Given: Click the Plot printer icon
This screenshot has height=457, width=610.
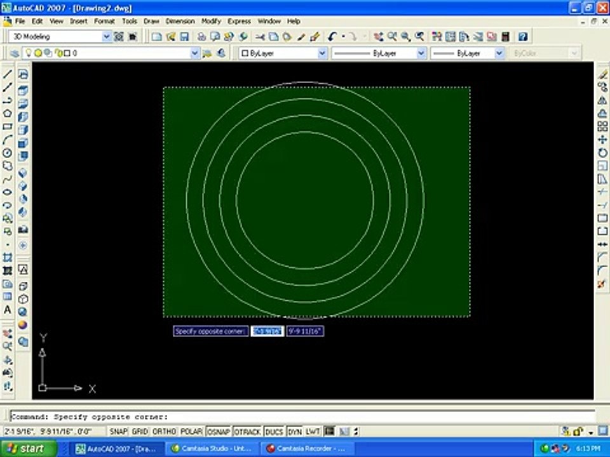Looking at the screenshot, I should click(201, 37).
